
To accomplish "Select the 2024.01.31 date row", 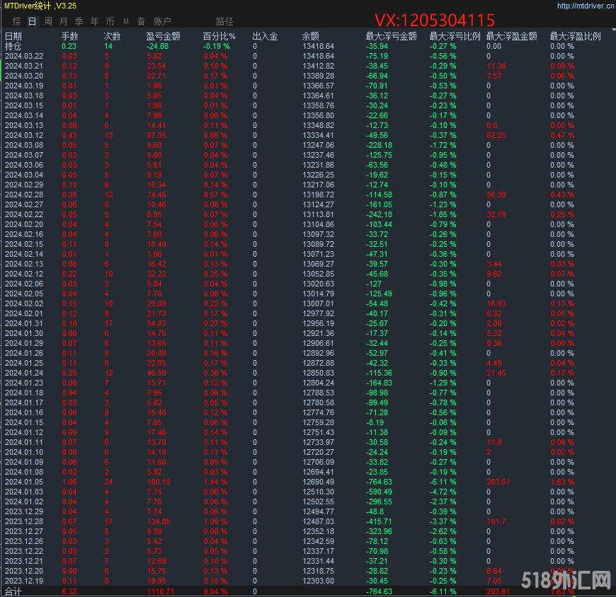I will [x=24, y=323].
